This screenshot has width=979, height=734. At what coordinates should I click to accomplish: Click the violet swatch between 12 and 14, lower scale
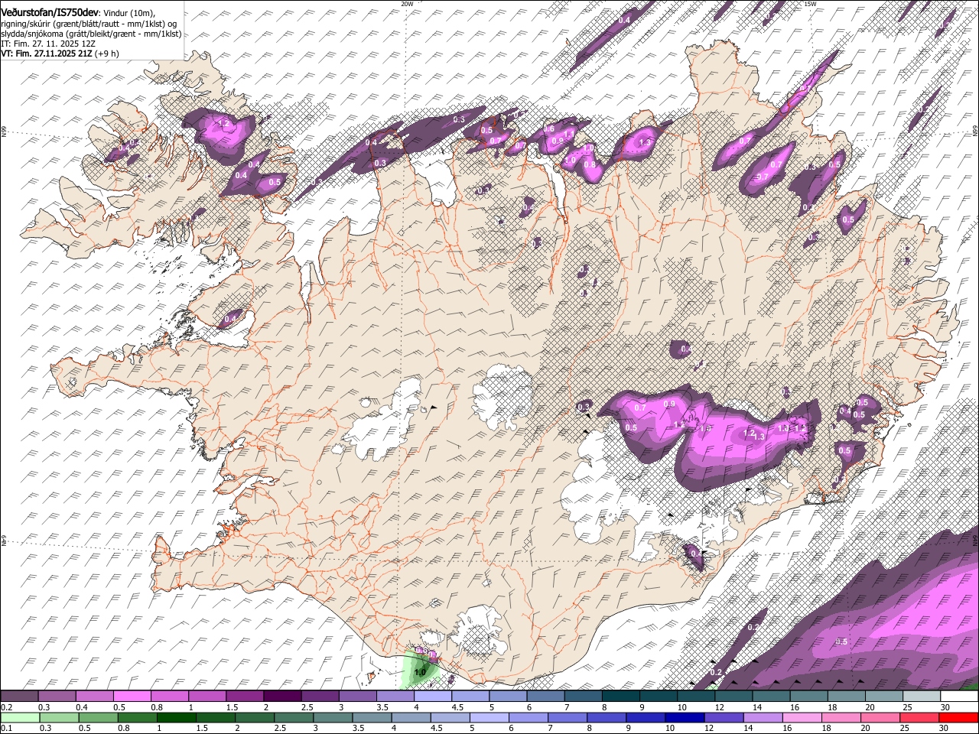[724, 717]
